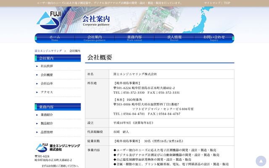The width and height of the screenshot is (269, 168).
Task: Click the 〒501-6224 sidebar postal code
Action: point(42,156)
